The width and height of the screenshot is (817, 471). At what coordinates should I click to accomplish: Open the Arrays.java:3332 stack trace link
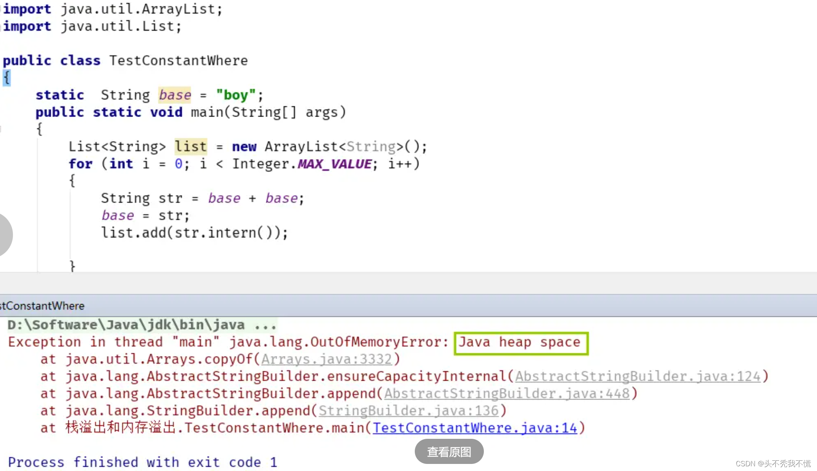tap(326, 359)
